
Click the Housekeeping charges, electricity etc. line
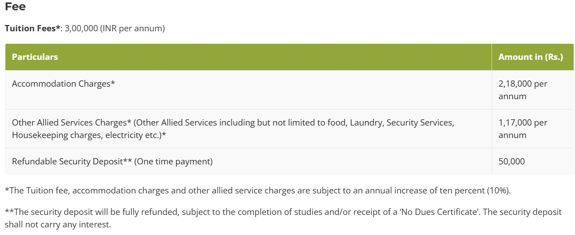pos(89,135)
